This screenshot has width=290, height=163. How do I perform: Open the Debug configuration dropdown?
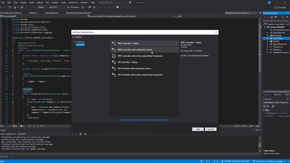coord(42,7)
